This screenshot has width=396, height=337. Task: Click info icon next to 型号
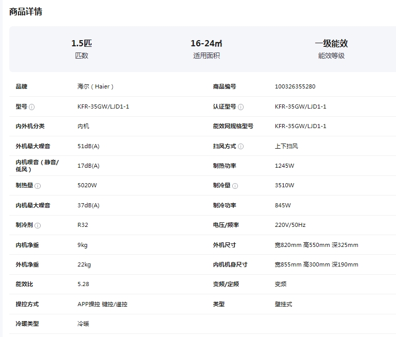pos(31,107)
